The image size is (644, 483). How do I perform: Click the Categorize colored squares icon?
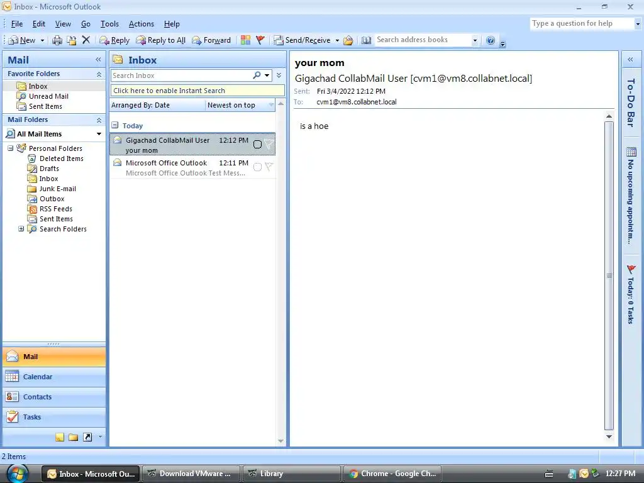[x=246, y=40]
